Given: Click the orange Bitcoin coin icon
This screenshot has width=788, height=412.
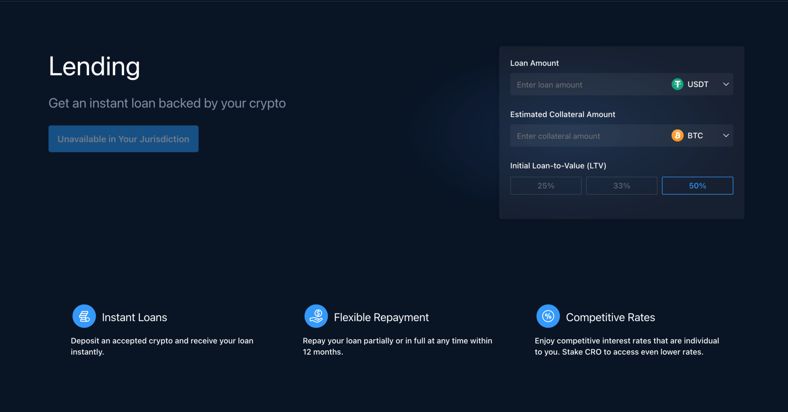Looking at the screenshot, I should pyautogui.click(x=677, y=135).
